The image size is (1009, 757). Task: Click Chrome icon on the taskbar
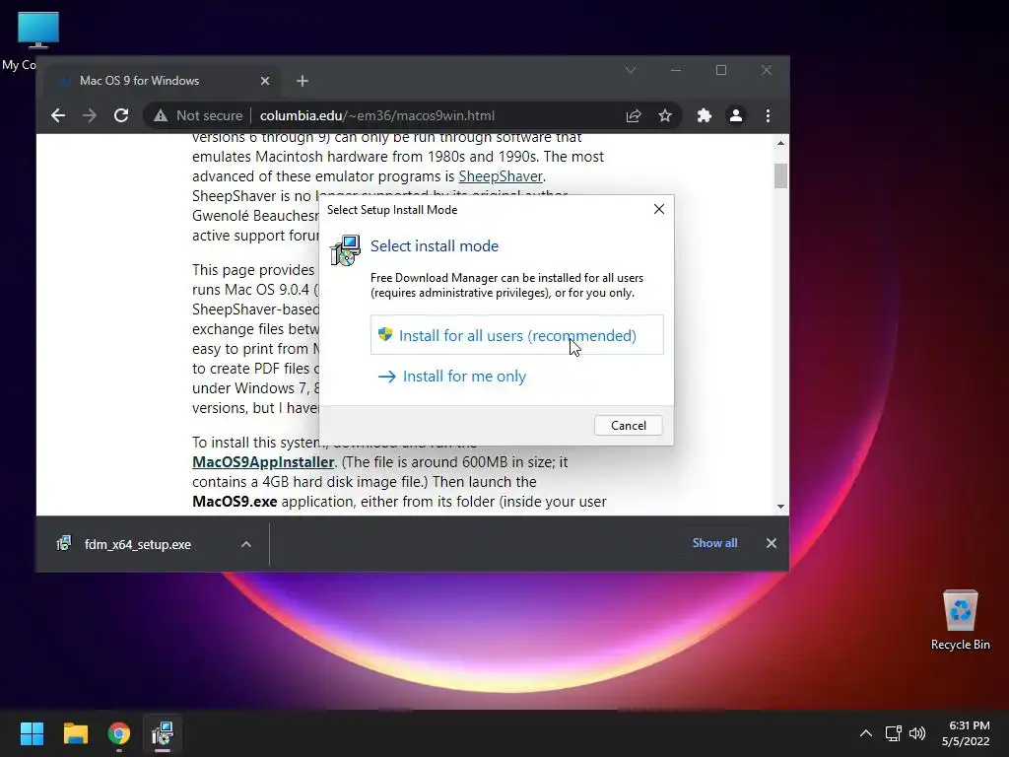point(119,733)
